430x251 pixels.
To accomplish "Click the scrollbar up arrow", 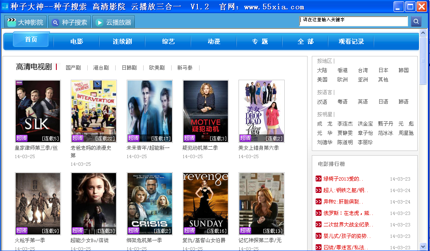I will [x=423, y=33].
